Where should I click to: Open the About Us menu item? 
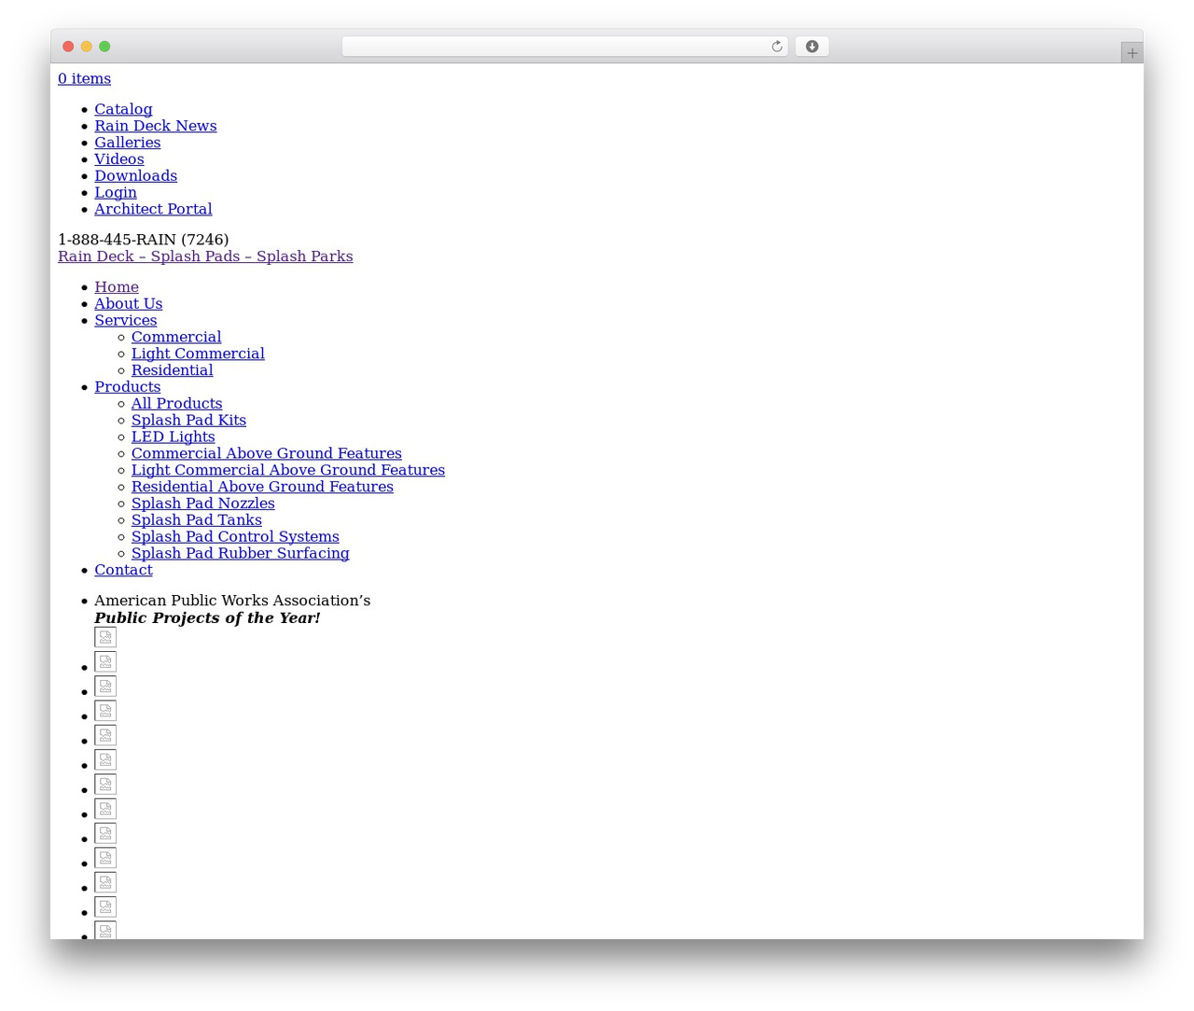(128, 304)
